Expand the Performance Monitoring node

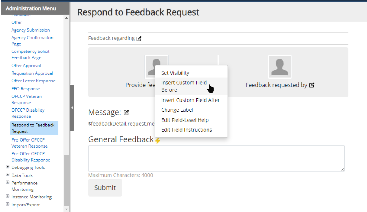click(8, 183)
